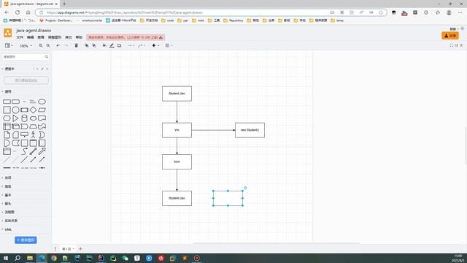Open the table insert dropdown

(x=169, y=45)
